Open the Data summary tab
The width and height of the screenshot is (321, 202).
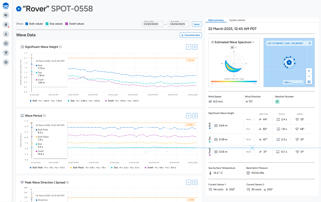pyautogui.click(x=216, y=20)
